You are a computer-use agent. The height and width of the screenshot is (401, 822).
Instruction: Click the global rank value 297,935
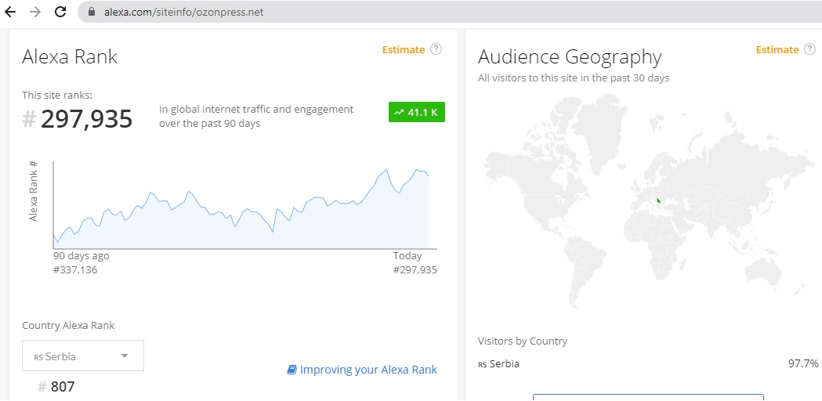pos(86,119)
